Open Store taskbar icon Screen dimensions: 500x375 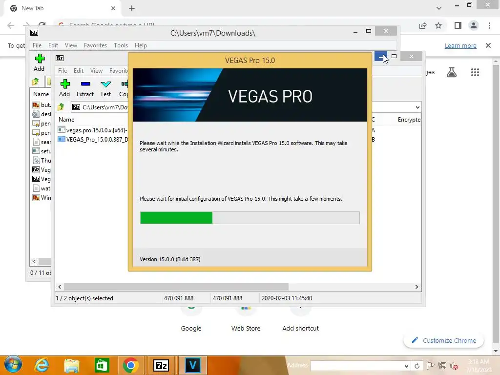[102, 365]
